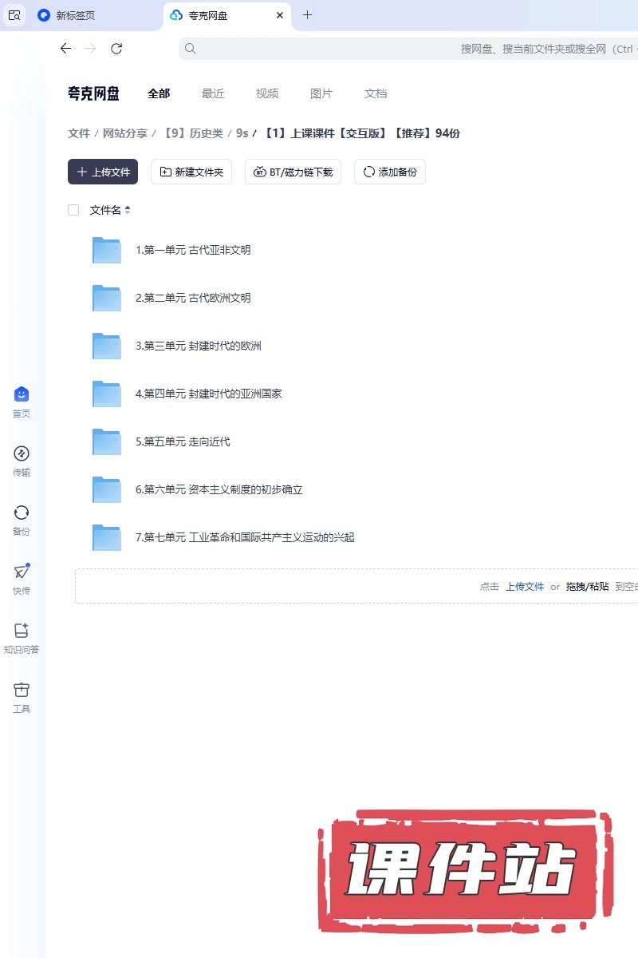The height and width of the screenshot is (958, 638).
Task: Navigate to 【9】历史类 in breadcrumb
Action: 192,133
